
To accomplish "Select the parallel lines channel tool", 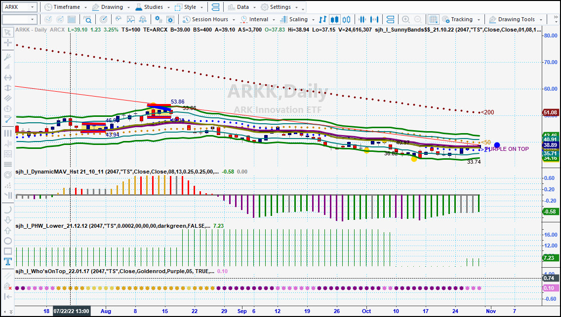I will (x=7, y=98).
